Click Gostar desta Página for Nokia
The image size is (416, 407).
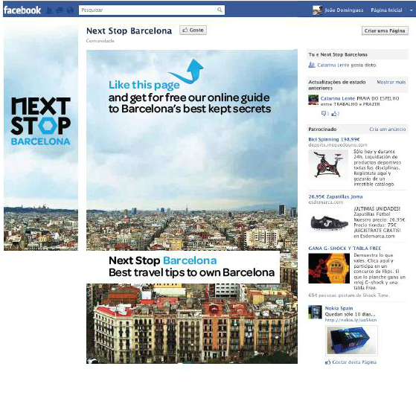(351, 362)
